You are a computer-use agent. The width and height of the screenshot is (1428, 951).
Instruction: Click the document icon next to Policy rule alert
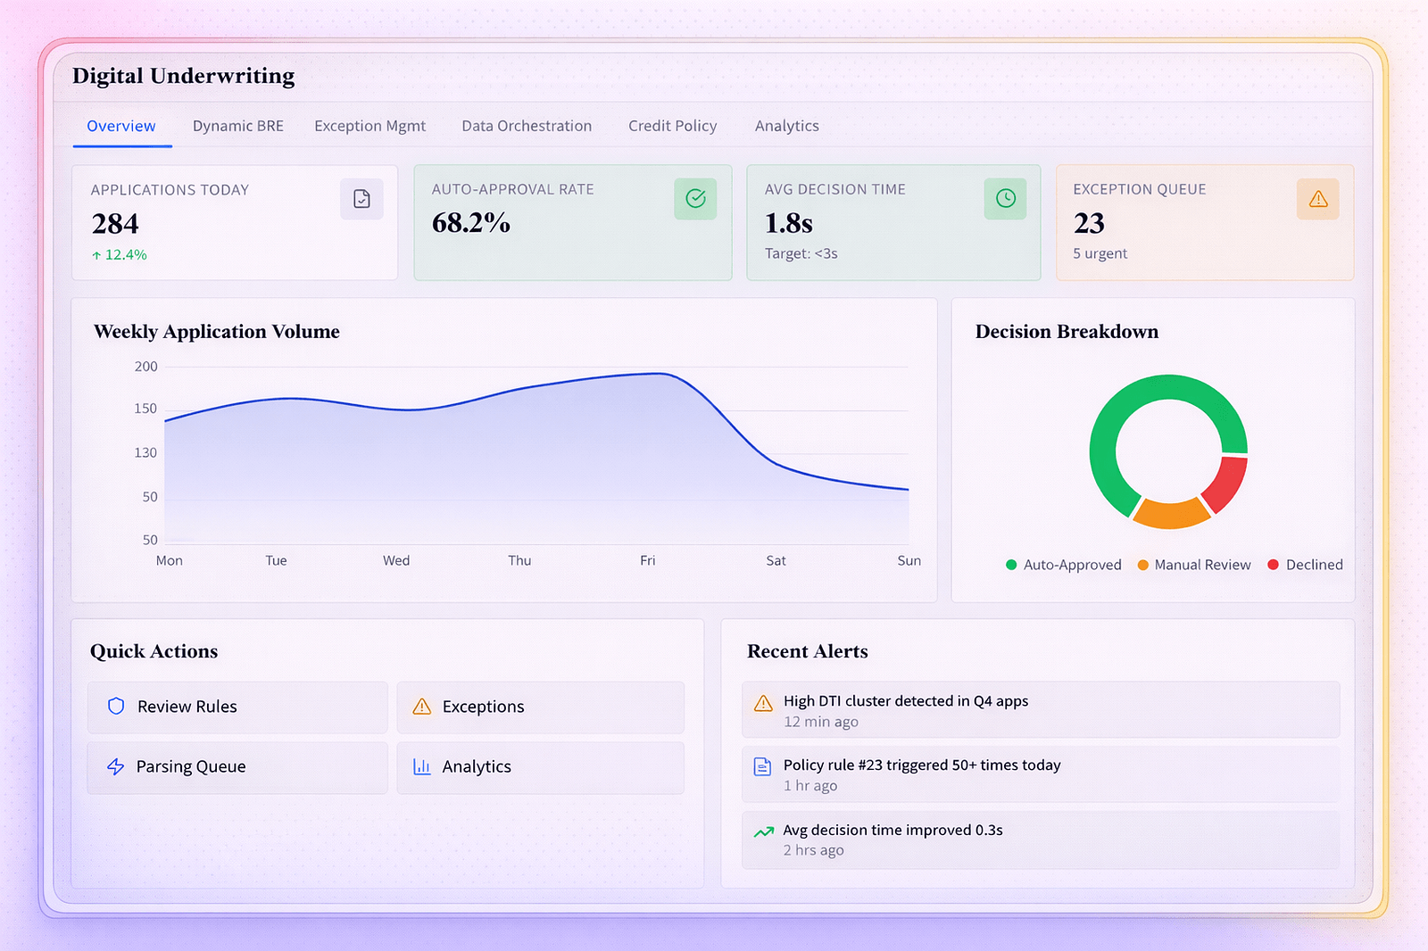click(x=763, y=766)
